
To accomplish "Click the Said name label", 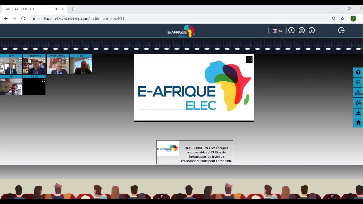I will point(81,56).
